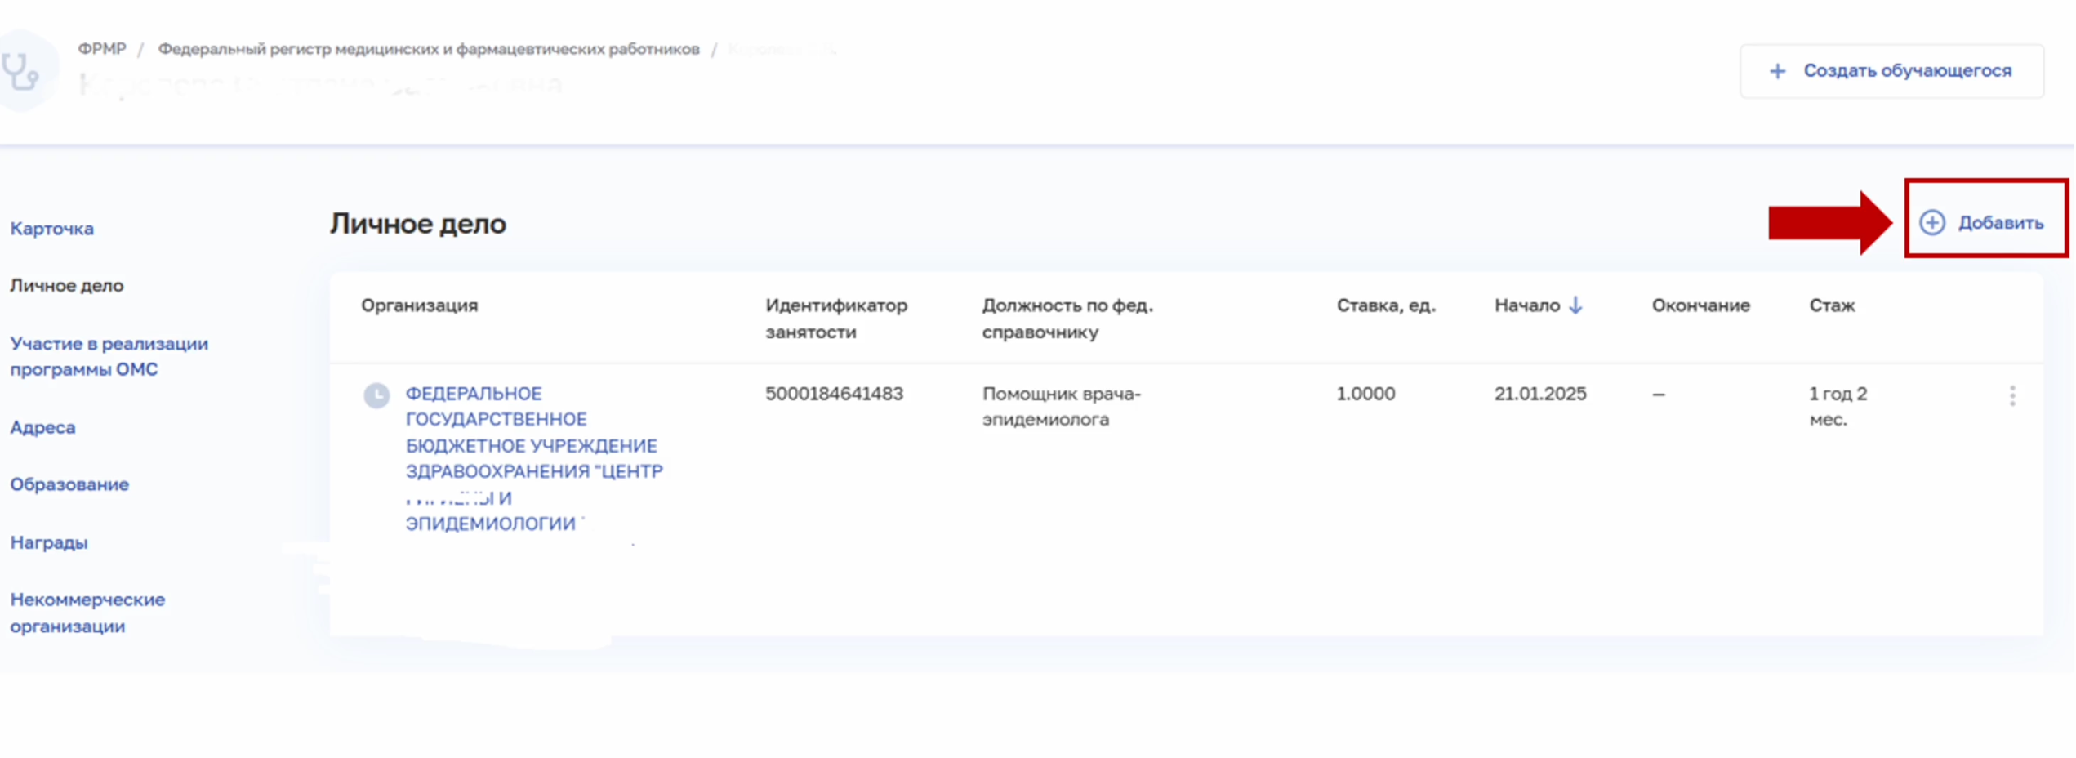The image size is (2076, 758).
Task: Open the Награды section
Action: [49, 542]
